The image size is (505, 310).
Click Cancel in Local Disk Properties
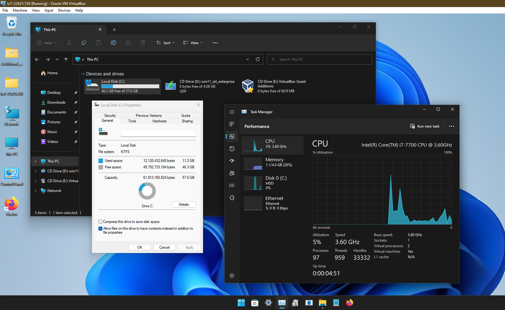[165, 247]
